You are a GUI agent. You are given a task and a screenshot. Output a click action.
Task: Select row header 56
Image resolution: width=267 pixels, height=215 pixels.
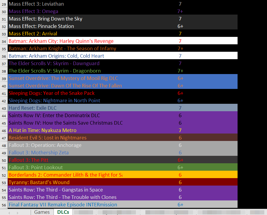coord(4,205)
